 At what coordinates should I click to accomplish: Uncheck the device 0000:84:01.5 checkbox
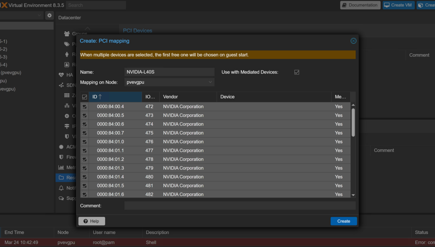point(85,186)
